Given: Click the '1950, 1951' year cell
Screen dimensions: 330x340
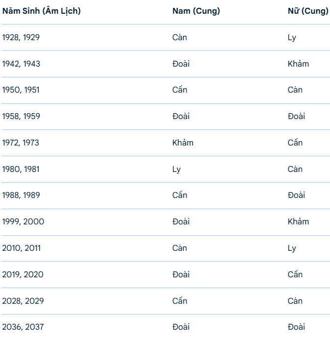Looking at the screenshot, I should click(21, 90).
